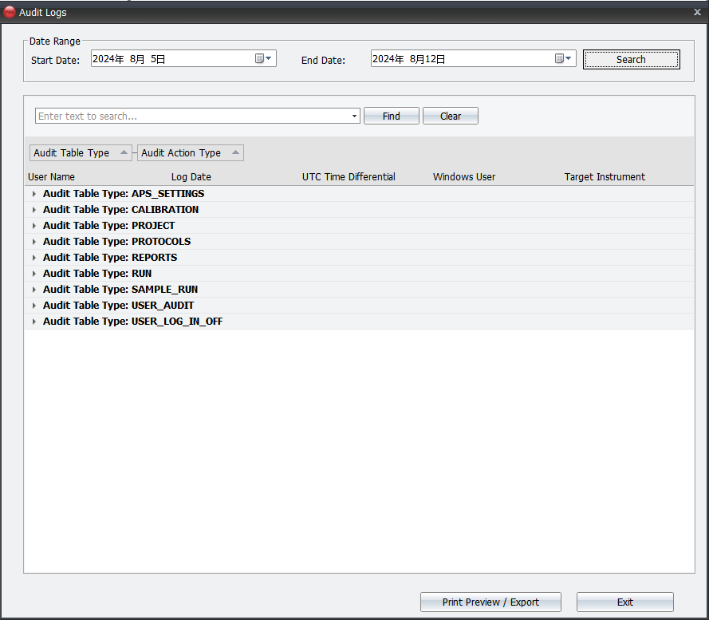
Task: Select the row text 'Audit Table Type: CALIBRATION'
Action: click(120, 210)
